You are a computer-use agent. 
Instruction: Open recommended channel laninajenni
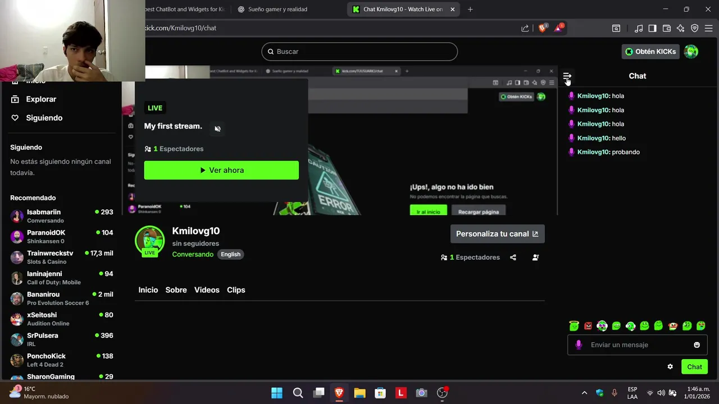(62, 278)
